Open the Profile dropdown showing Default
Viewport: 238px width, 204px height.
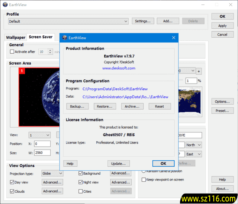coord(68,21)
